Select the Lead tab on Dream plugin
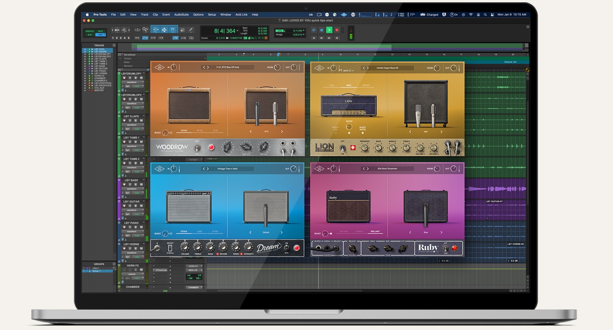 pos(200,231)
